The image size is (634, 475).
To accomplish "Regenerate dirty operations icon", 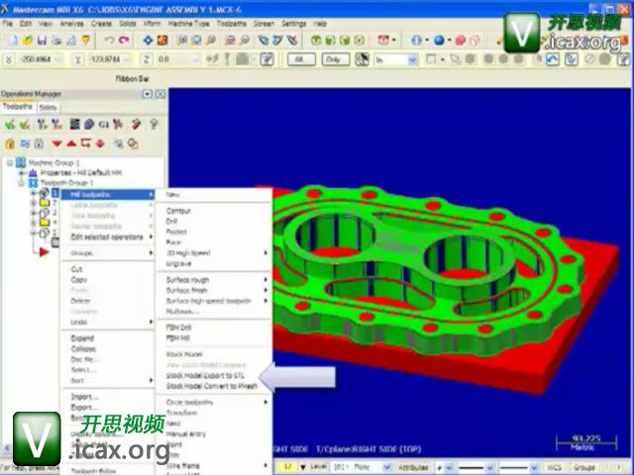I will [56, 125].
